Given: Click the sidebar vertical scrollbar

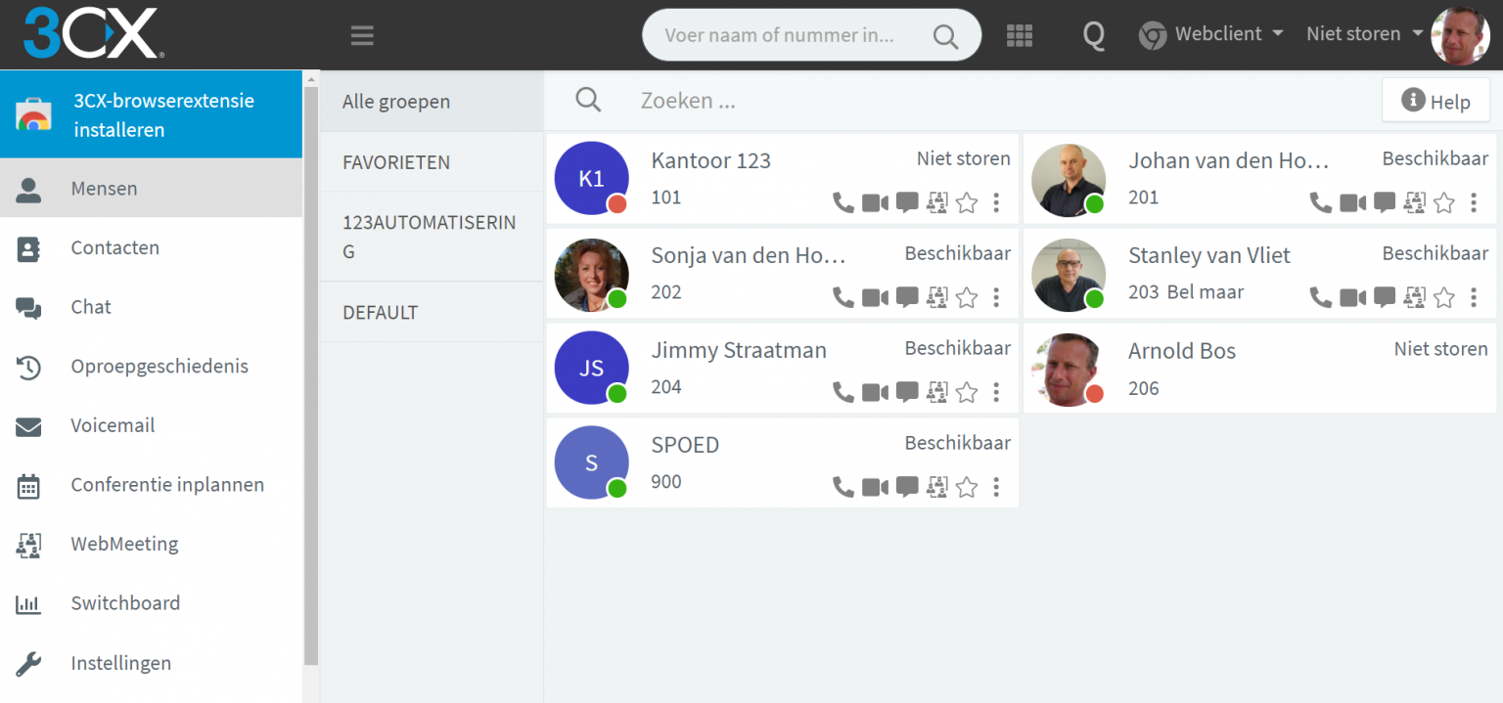Looking at the screenshot, I should point(311,372).
